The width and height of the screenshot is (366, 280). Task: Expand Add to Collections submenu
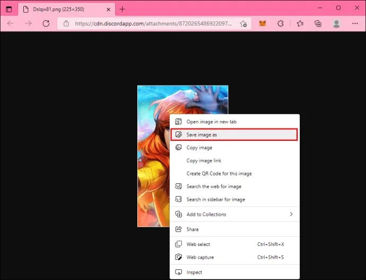(x=234, y=214)
